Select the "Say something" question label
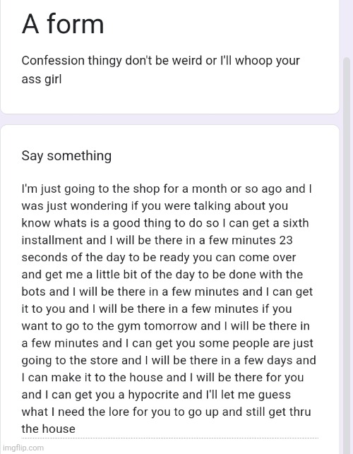The height and width of the screenshot is (454, 353). 66,156
